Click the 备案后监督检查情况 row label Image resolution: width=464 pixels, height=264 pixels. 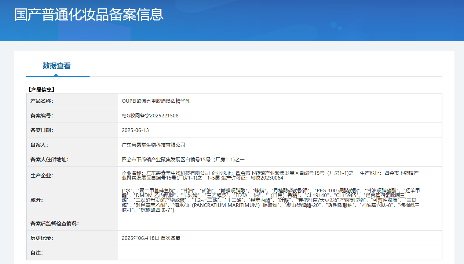click(55, 223)
